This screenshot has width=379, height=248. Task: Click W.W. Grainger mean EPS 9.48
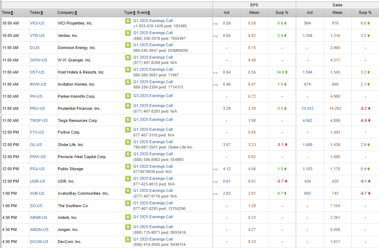point(252,60)
